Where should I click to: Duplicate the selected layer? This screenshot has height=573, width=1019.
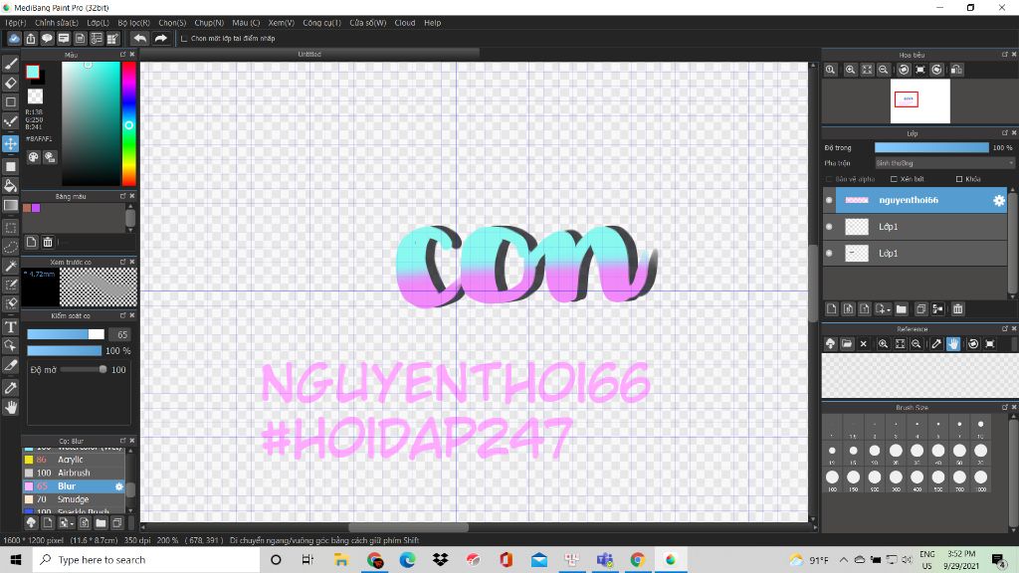pyautogui.click(x=920, y=309)
